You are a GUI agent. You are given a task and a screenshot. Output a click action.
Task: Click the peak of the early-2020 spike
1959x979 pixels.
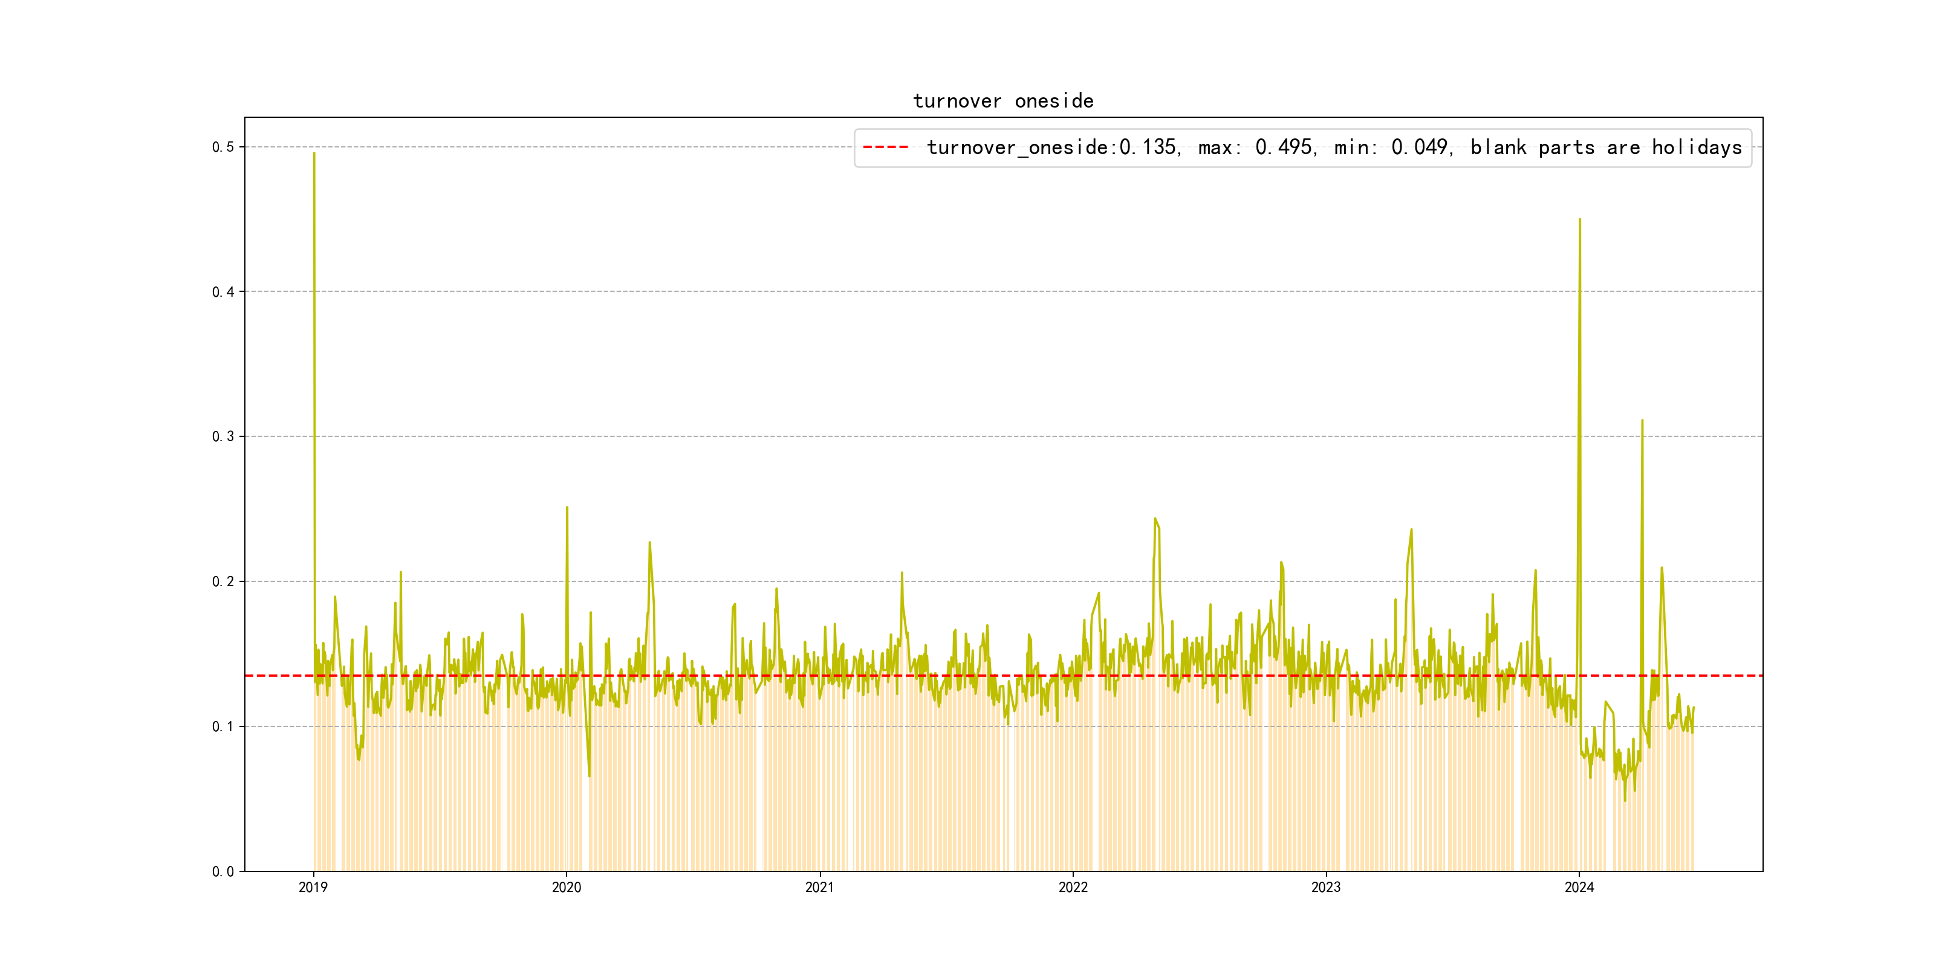click(x=567, y=508)
